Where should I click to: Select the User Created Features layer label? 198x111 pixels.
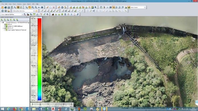pos(17,30)
